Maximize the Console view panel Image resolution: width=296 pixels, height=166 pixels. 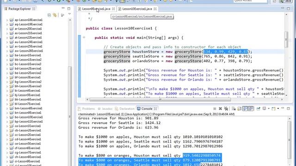tap(288, 108)
